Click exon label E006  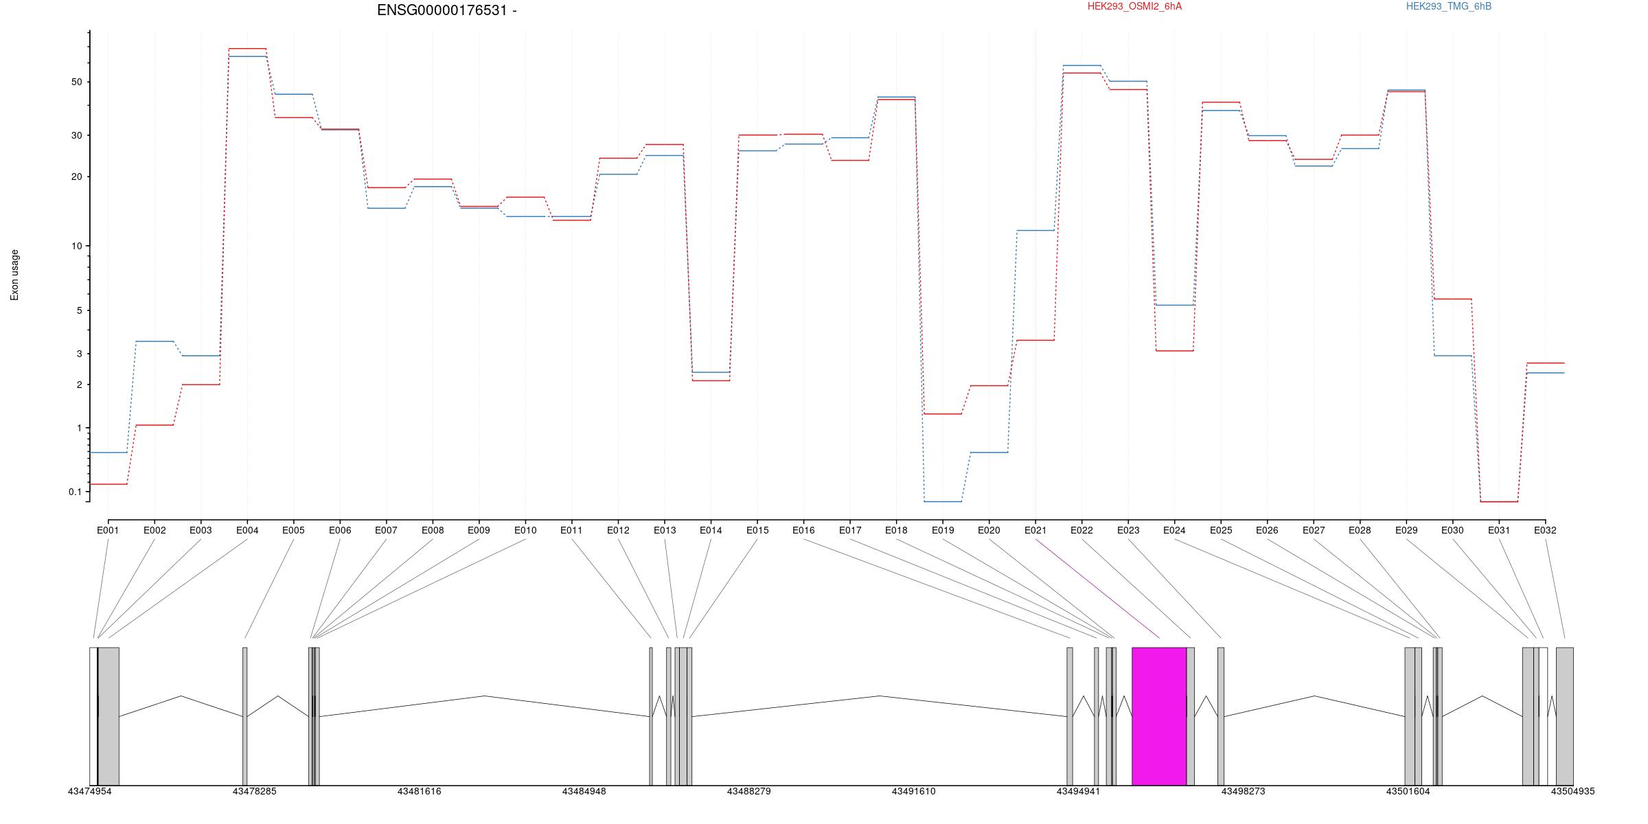pyautogui.click(x=340, y=530)
